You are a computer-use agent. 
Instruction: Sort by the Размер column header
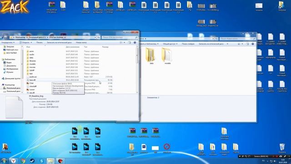click(x=105, y=47)
